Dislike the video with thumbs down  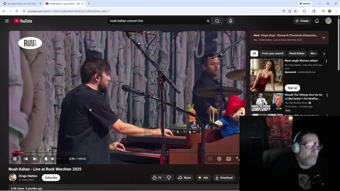(x=169, y=178)
